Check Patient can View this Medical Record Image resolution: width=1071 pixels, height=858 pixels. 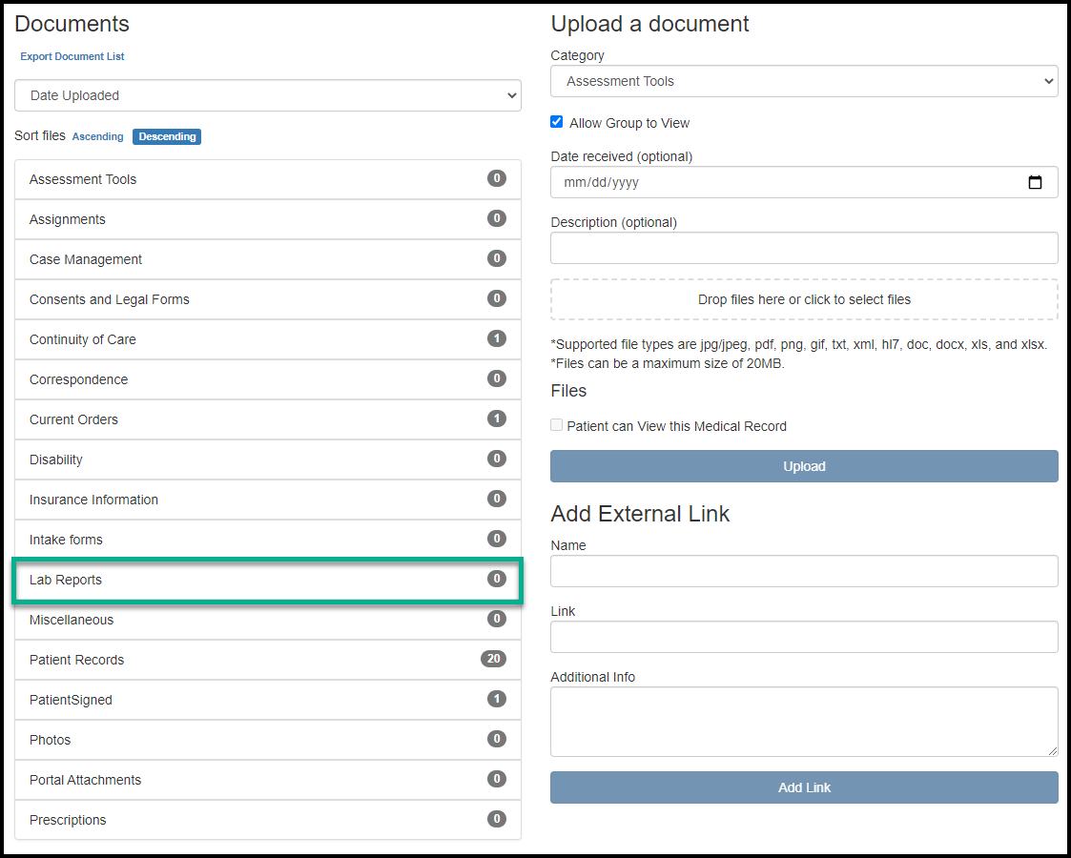(557, 425)
